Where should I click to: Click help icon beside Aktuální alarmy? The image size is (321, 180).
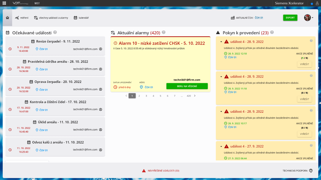click(x=164, y=32)
